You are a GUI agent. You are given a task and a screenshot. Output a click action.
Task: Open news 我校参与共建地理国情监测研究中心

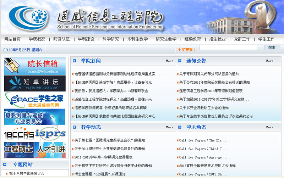[x=115, y=116]
